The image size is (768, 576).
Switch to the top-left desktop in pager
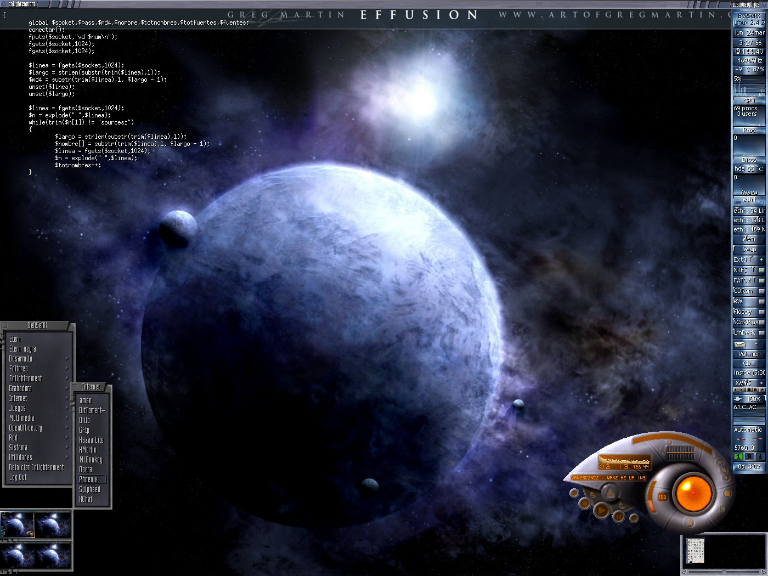coord(18,524)
